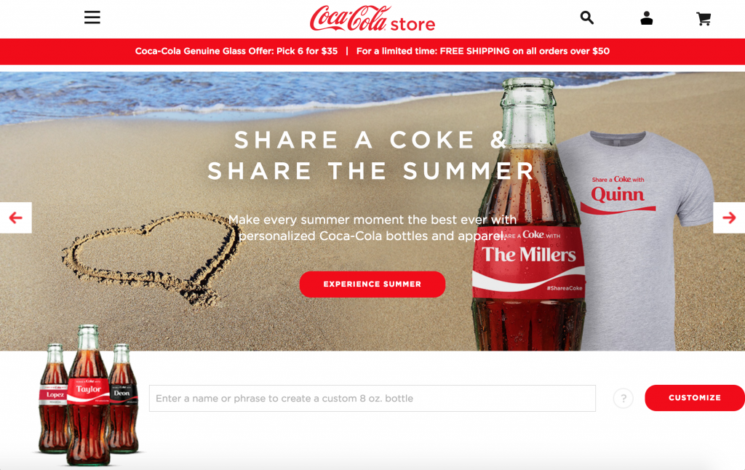Viewport: 745px width, 470px height.
Task: Go to previous slide with left arrow
Action: [x=16, y=218]
